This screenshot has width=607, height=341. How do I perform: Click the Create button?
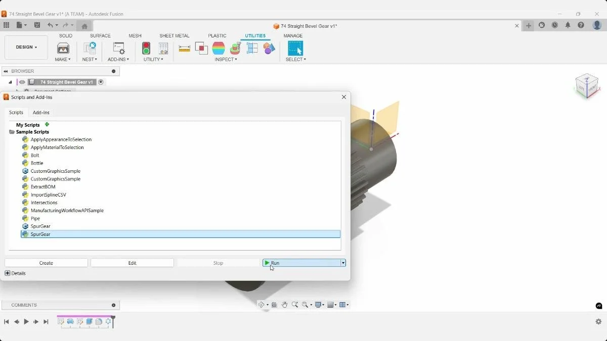46,263
